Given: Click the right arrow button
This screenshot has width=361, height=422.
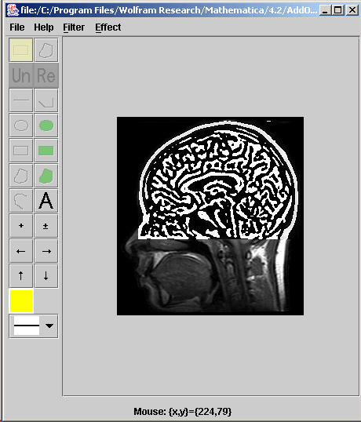Looking at the screenshot, I should point(46,251).
